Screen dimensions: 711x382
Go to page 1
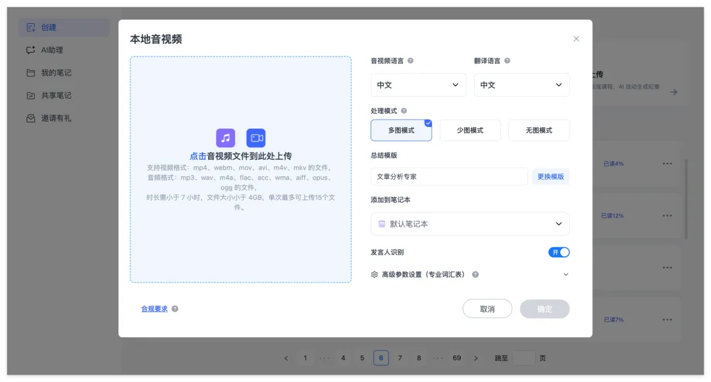click(305, 358)
